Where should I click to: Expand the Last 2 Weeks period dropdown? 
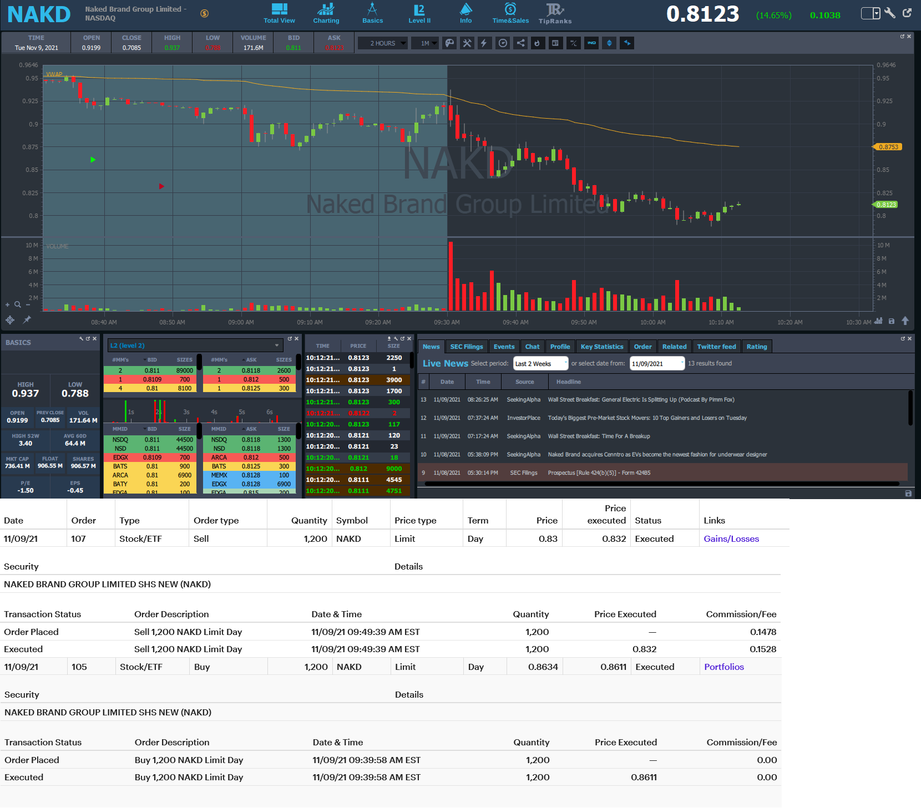click(540, 364)
